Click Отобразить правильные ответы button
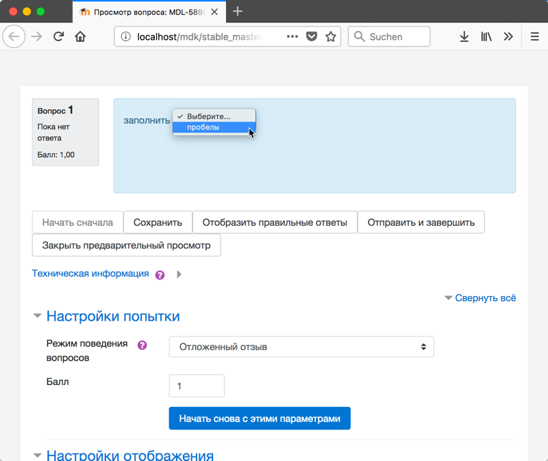This screenshot has height=461, width=548. tap(275, 222)
